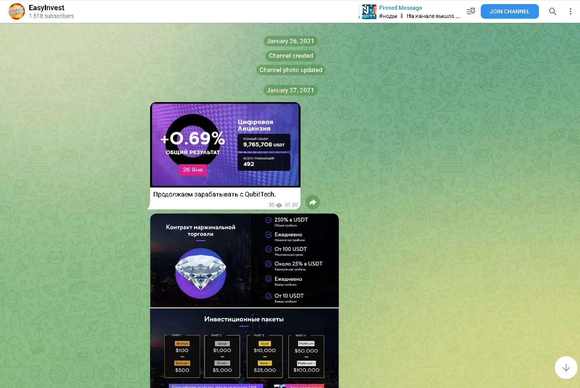
Task: Click the views eye icon on QubitTech post
Action: coord(279,205)
